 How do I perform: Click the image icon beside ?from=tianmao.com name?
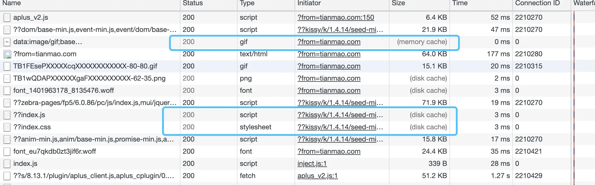7,54
